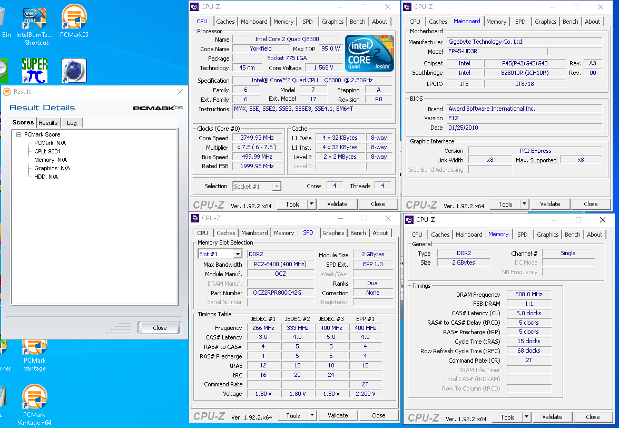Screen dimensions: 619x428
Task: Open the Tools dropdown arrow in the Memory window
Action: click(x=526, y=417)
